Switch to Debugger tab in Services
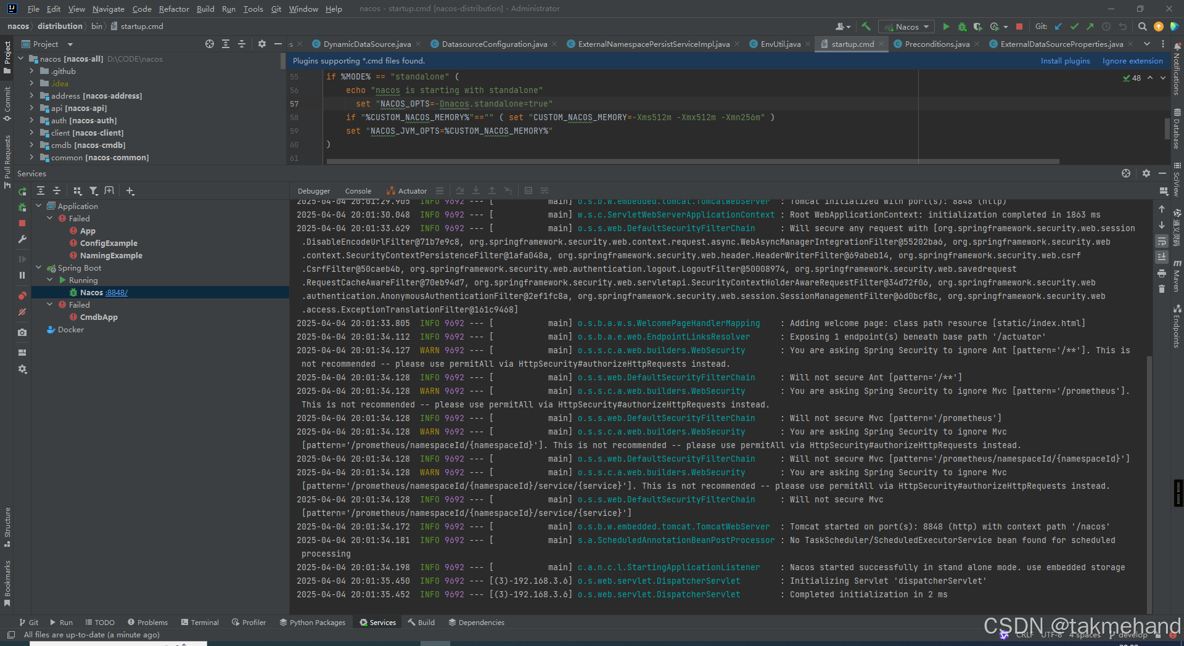This screenshot has height=646, width=1184. point(314,191)
